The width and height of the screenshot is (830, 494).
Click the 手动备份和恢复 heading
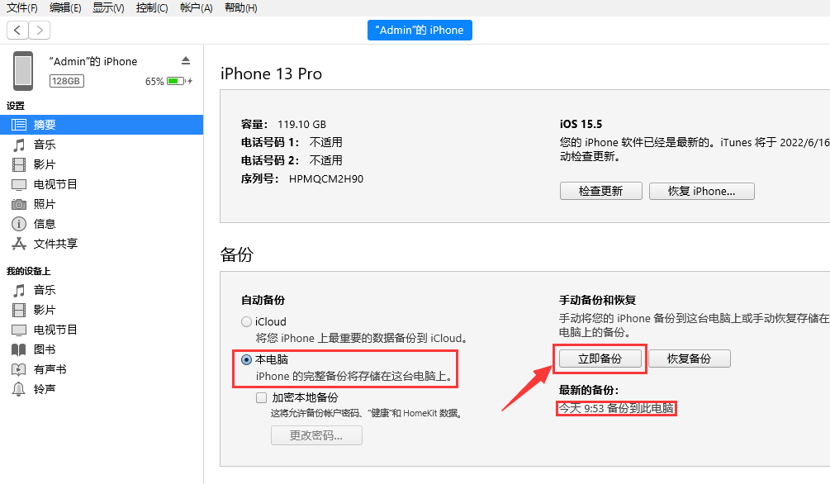(598, 300)
